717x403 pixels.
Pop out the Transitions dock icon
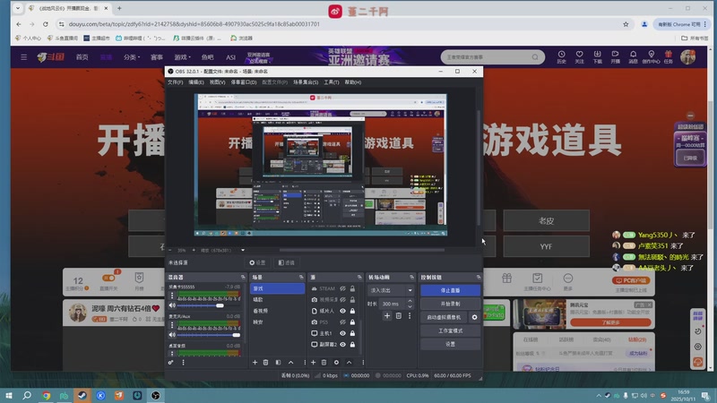coord(411,278)
